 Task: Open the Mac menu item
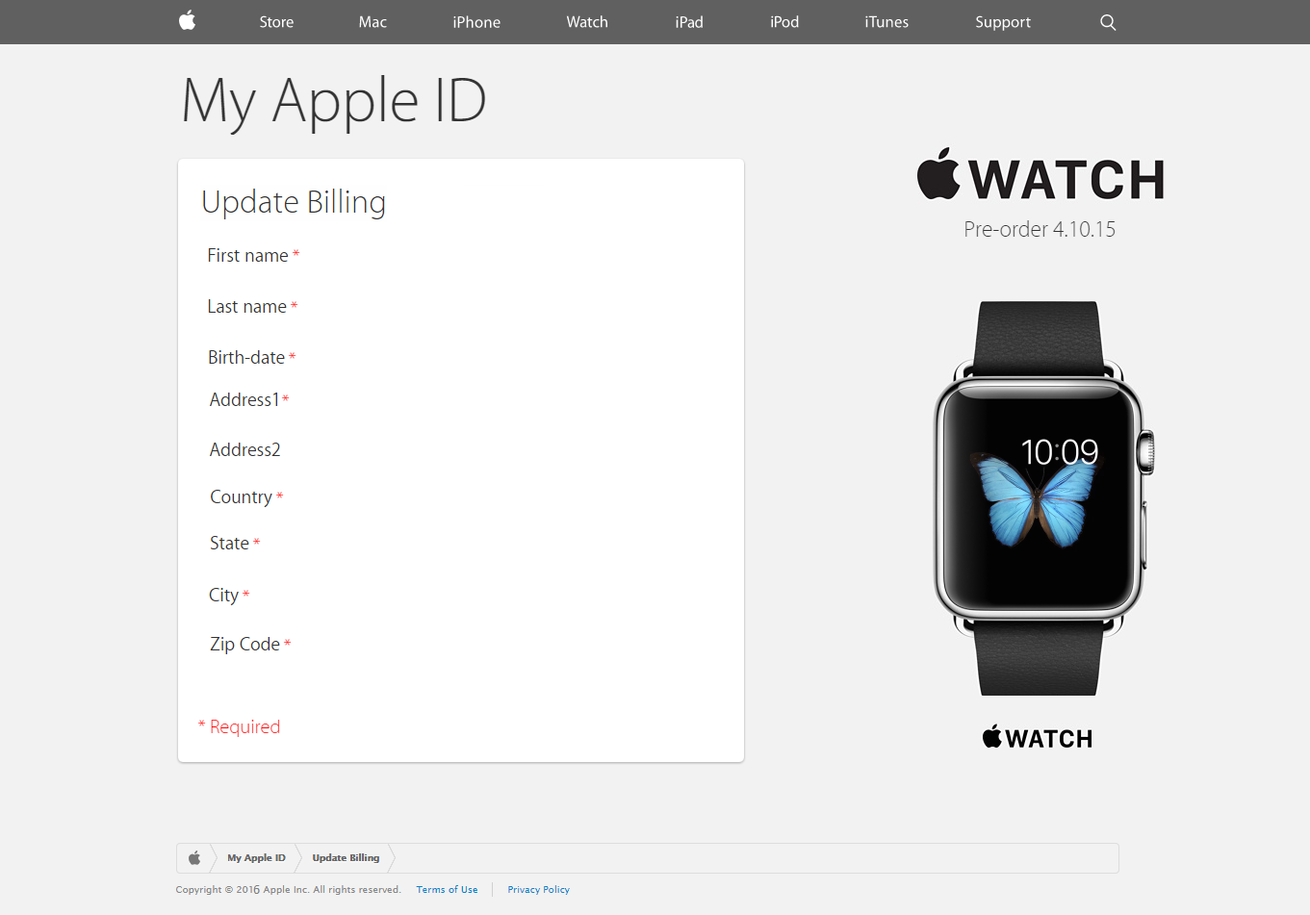372,22
